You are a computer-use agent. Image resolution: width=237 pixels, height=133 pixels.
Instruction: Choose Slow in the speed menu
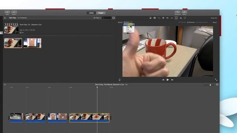pos(129,27)
